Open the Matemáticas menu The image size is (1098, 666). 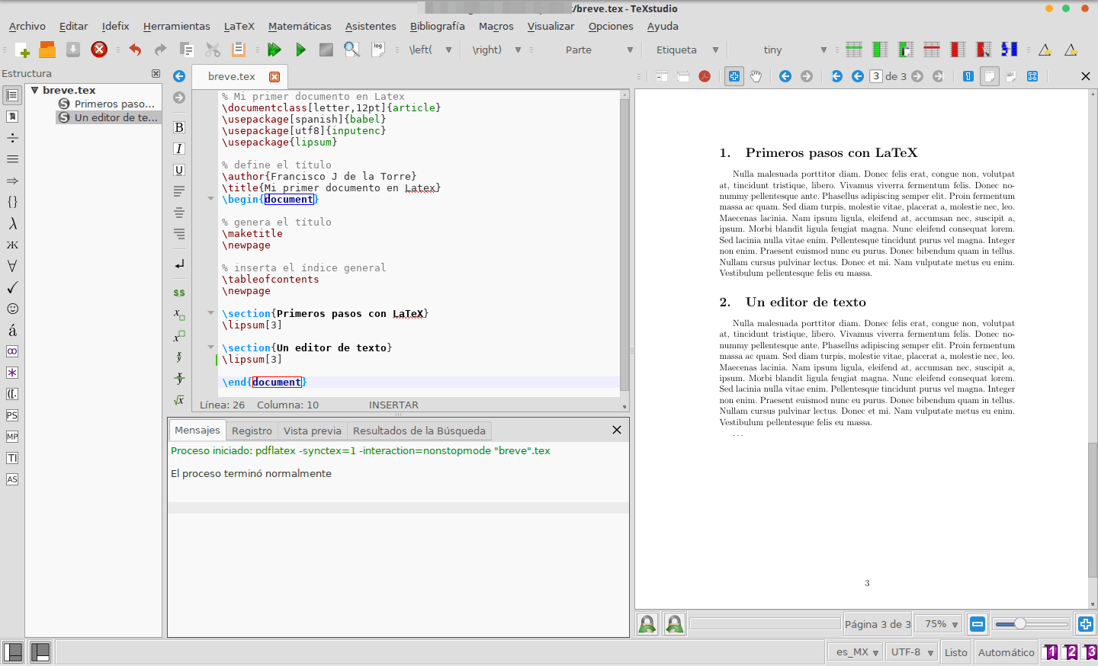coord(299,26)
